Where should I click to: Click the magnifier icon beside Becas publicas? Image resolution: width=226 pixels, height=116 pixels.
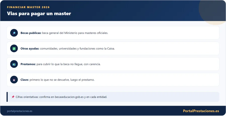14,33
